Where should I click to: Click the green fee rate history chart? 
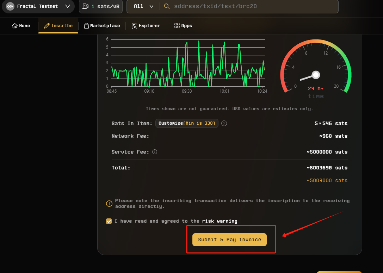[x=188, y=63]
